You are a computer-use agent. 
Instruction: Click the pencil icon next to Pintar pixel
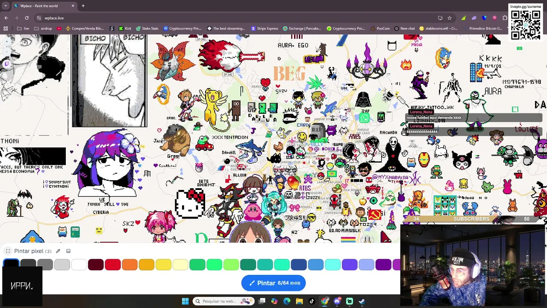[x=58, y=251]
